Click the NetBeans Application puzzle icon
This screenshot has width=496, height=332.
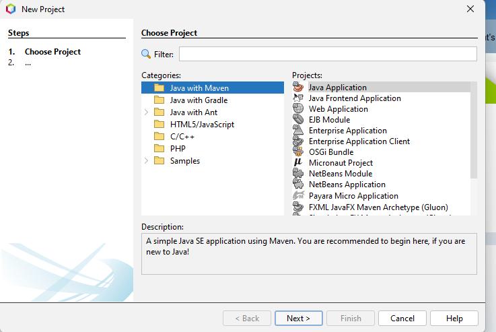[x=298, y=184]
